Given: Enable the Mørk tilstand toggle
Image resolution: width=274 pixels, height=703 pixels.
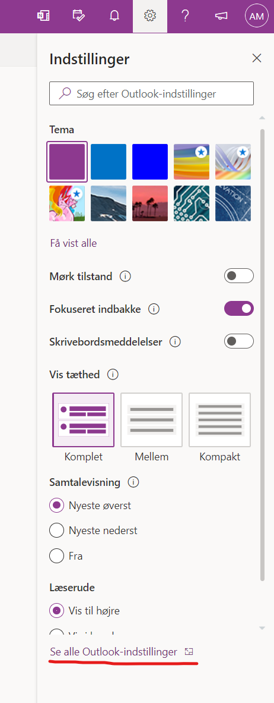Looking at the screenshot, I should tap(238, 276).
